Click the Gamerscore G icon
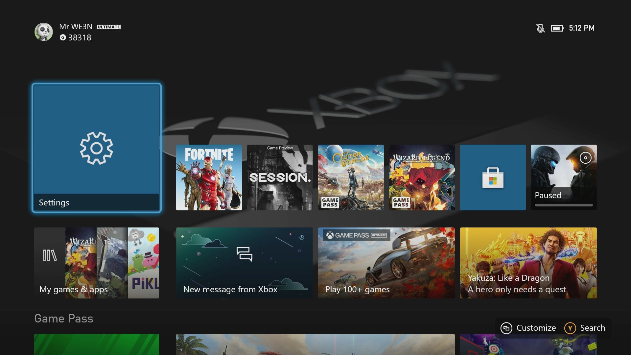 [x=63, y=37]
